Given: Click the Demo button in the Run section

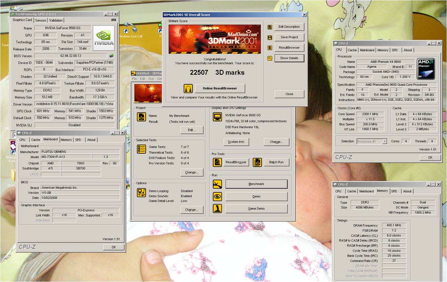Looking at the screenshot, I should click(x=257, y=196).
